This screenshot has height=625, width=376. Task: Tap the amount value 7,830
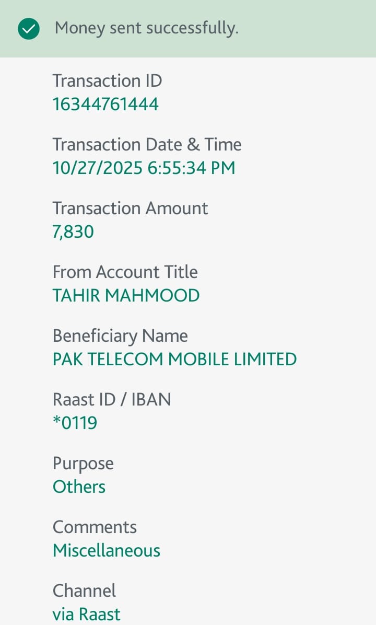coord(73,232)
